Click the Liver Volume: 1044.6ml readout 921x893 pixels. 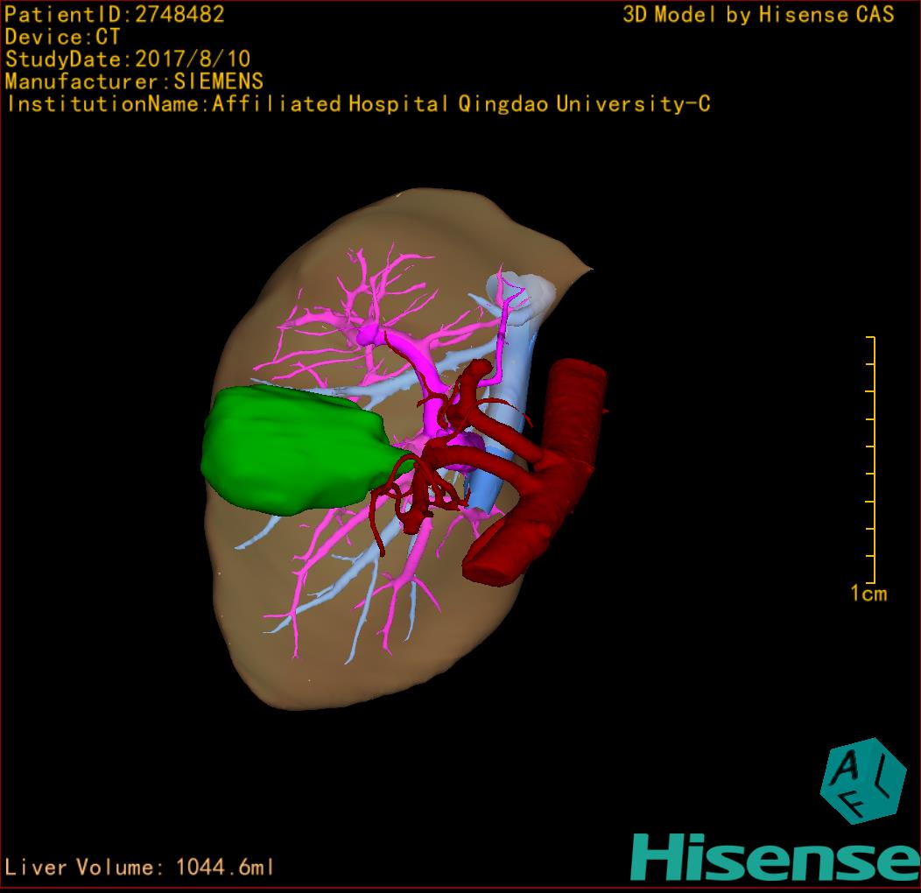138,867
